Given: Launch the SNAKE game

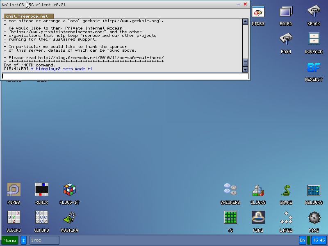Looking at the screenshot, I should tap(286, 190).
